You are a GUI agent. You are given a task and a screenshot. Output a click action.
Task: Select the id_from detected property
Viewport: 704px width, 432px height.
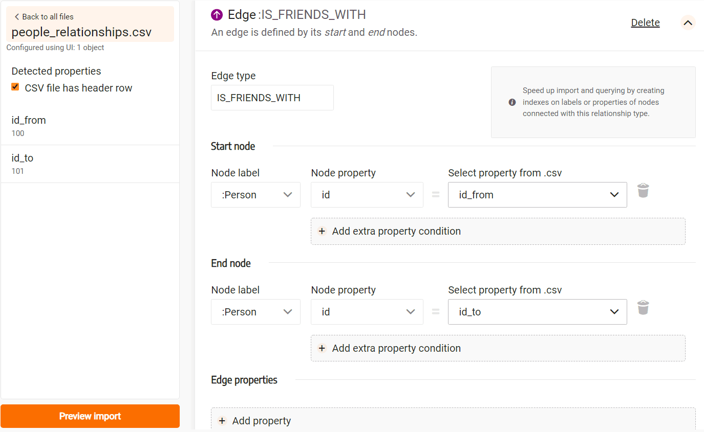pos(90,126)
